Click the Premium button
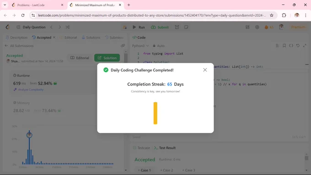The width and height of the screenshot is (311, 175). coord(298,27)
